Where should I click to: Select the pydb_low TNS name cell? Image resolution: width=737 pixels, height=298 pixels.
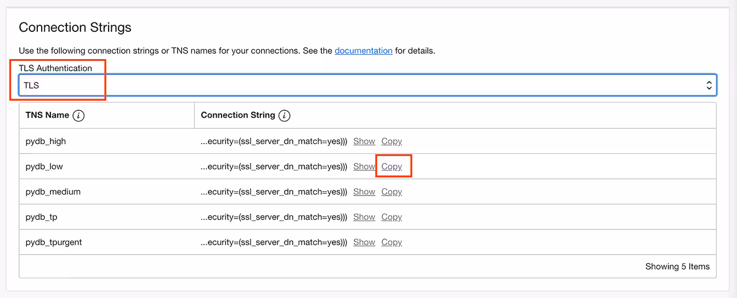pos(44,167)
